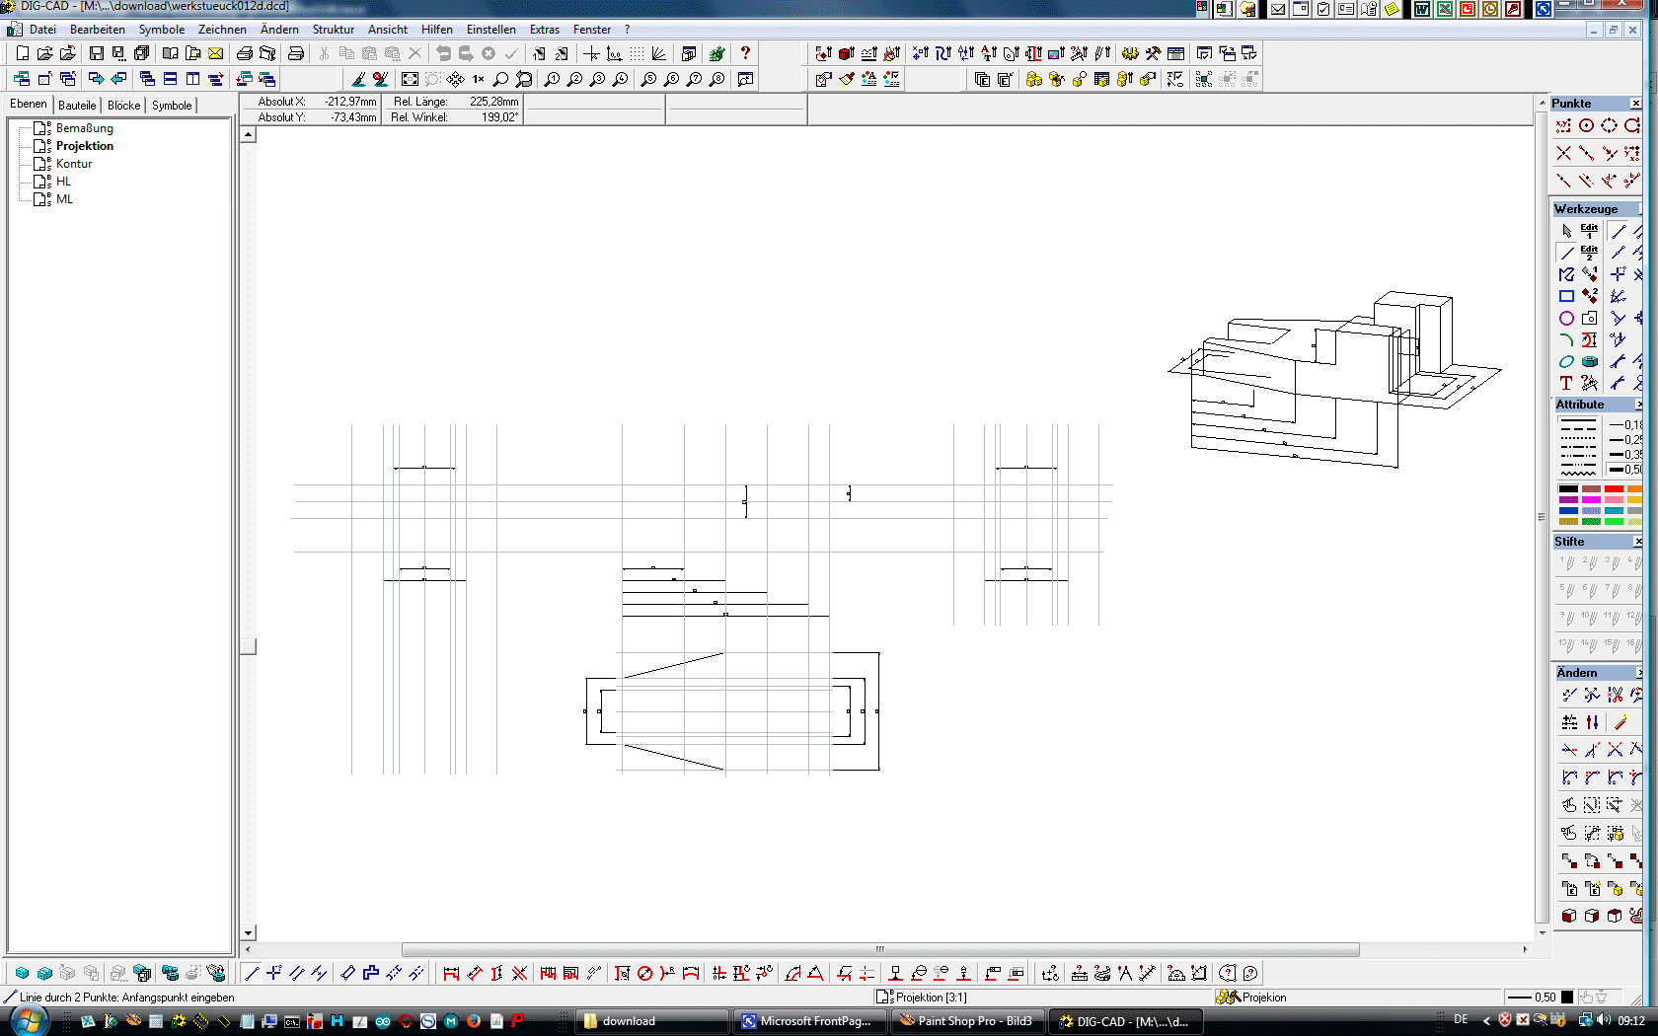
Task: Select the polyline tool in Werkzeuge
Action: [1566, 274]
